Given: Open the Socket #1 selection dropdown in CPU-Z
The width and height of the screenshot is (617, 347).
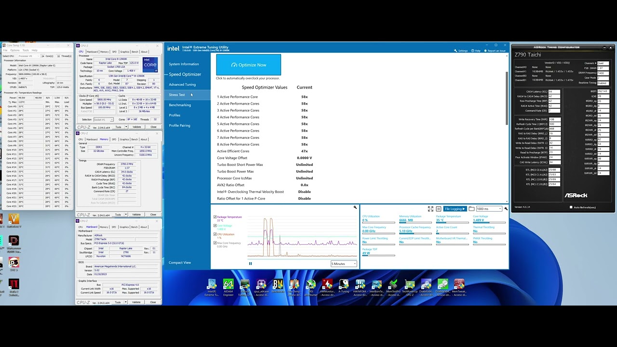Looking at the screenshot, I should [103, 120].
